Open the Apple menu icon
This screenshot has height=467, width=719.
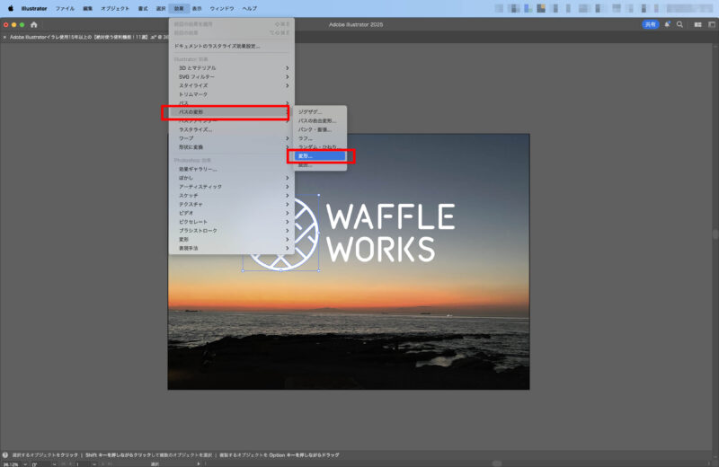tap(11, 8)
